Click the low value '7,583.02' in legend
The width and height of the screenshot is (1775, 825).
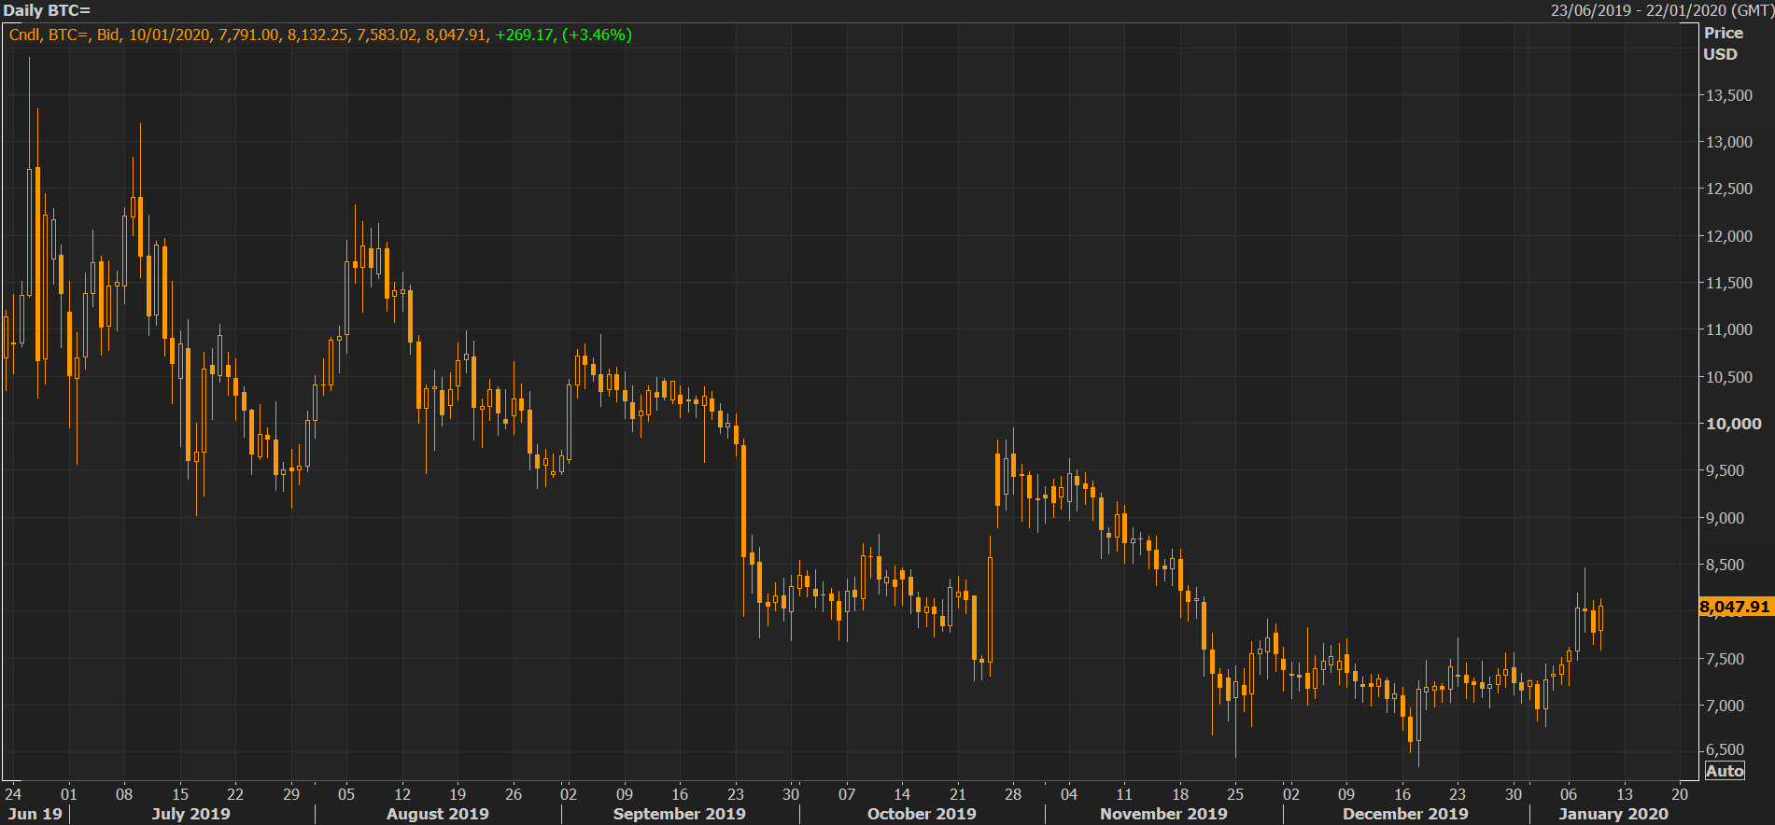click(387, 35)
